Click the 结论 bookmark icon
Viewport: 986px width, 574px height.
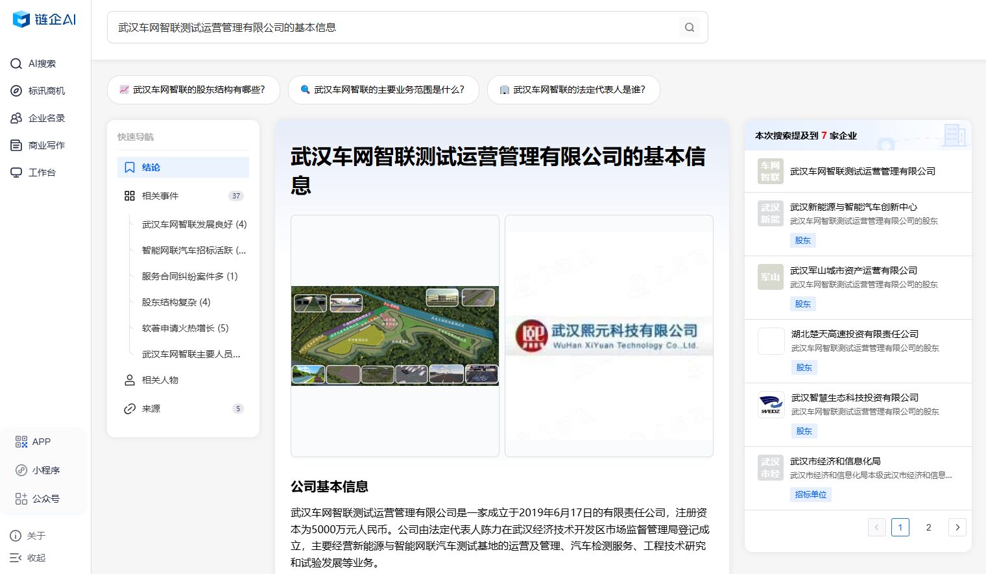(130, 167)
